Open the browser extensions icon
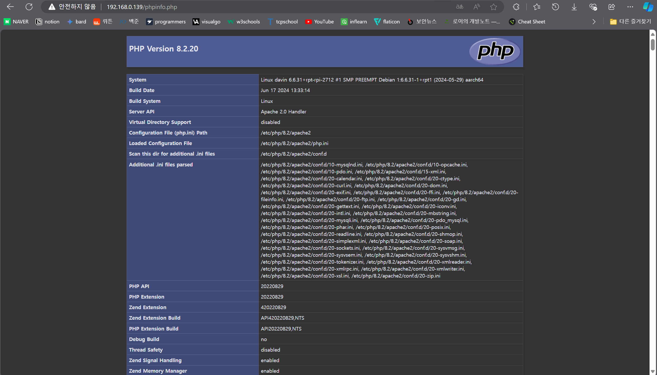The width and height of the screenshot is (657, 375). click(x=516, y=7)
